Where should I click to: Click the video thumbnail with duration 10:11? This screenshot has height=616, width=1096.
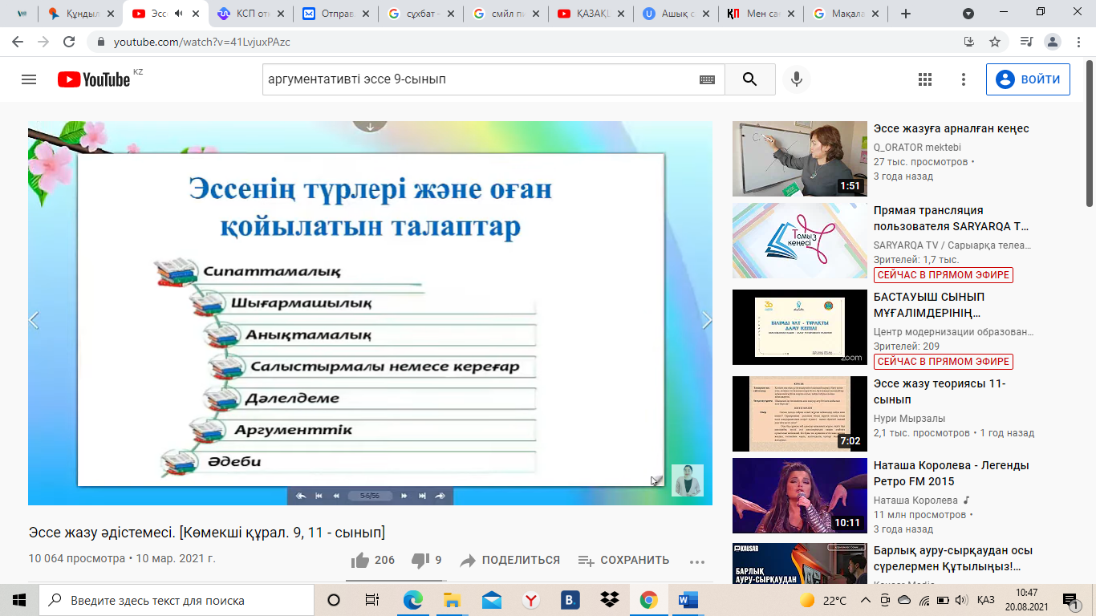[x=800, y=496]
